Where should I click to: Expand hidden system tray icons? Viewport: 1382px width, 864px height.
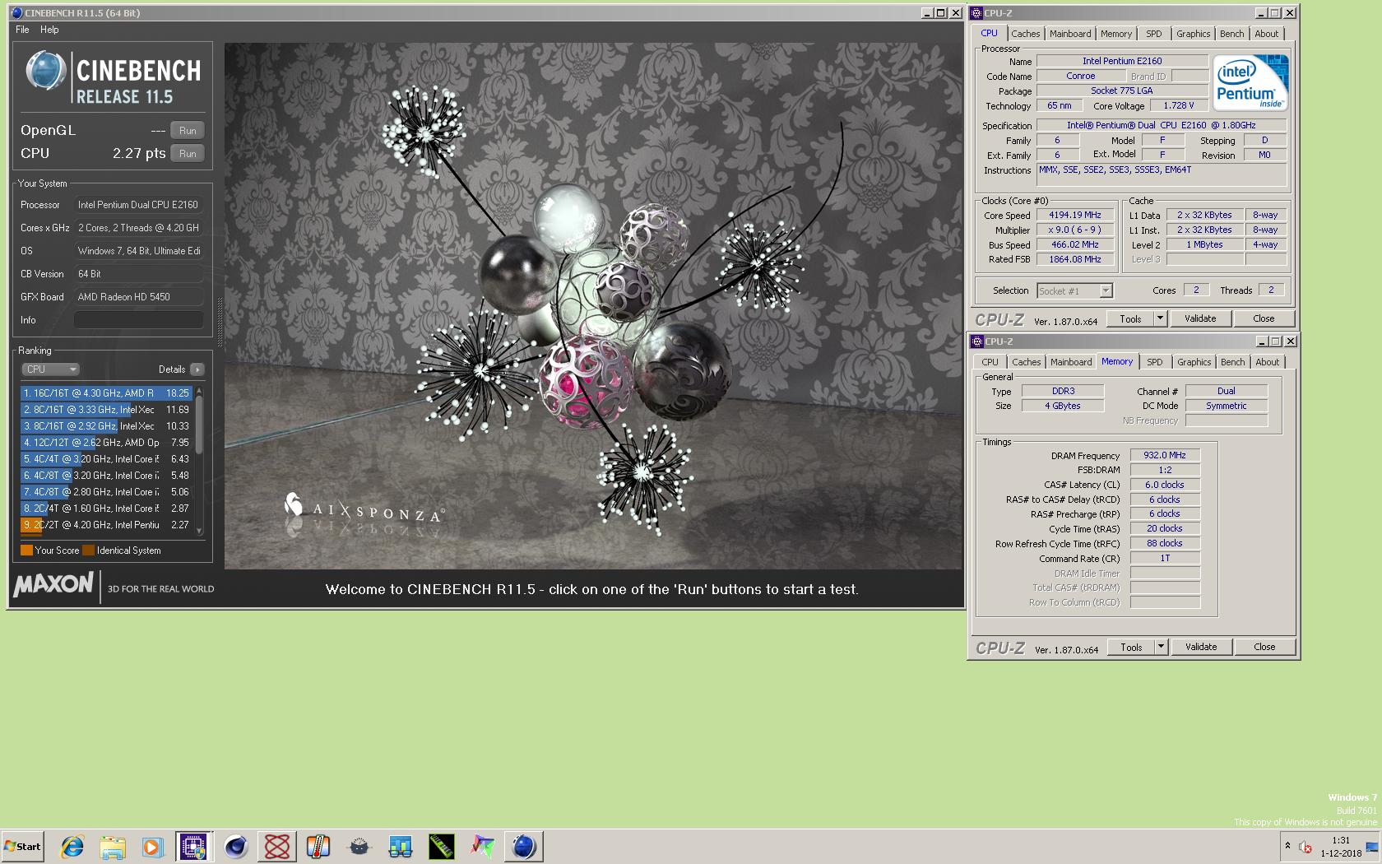pyautogui.click(x=1287, y=846)
